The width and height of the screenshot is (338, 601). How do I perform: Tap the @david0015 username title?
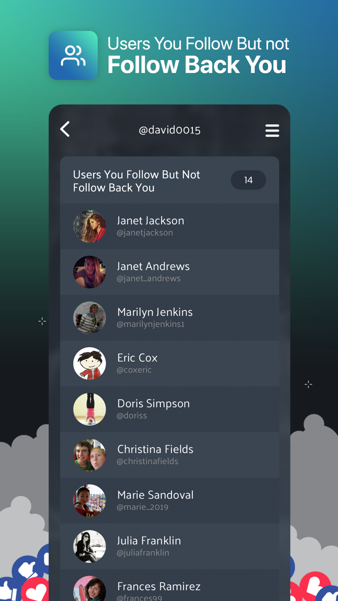point(170,130)
